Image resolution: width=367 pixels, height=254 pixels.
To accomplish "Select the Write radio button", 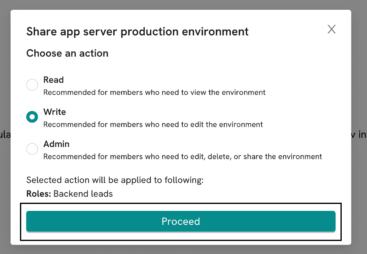I will click(x=32, y=116).
